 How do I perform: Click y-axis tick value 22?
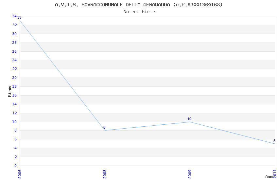coord(14,69)
